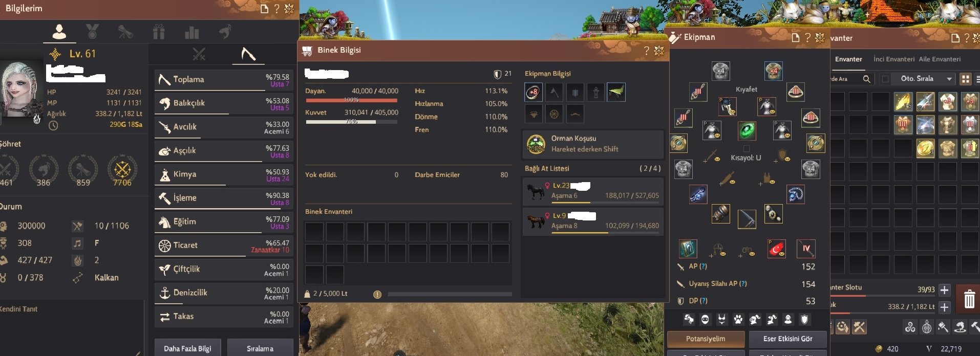Switch to the İnci Envanteri tab
The image size is (980, 356).
coord(893,59)
